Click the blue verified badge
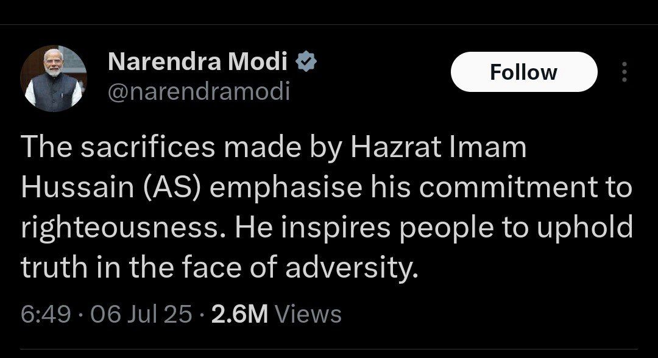Image resolution: width=658 pixels, height=358 pixels. pos(305,61)
